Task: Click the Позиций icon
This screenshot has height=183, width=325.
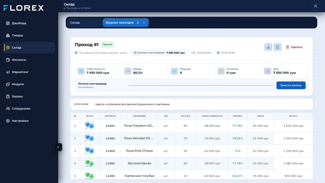Action: pos(174,71)
